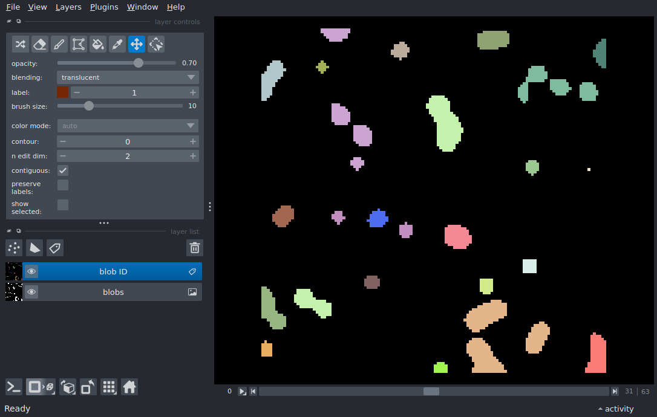
Task: Reset view with the home icon
Action: (x=129, y=387)
